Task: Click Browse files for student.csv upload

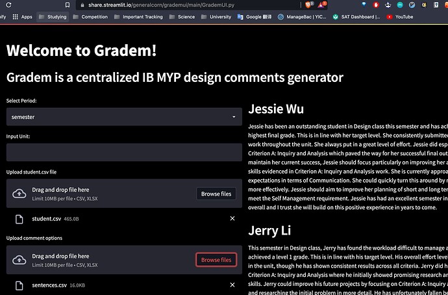Action: (x=216, y=194)
